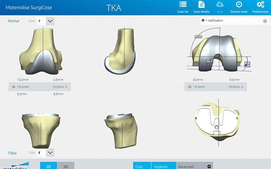Select tibia sagittal side view
Image resolution: width=271 pixels, height=169 pixels.
[x=121, y=131]
